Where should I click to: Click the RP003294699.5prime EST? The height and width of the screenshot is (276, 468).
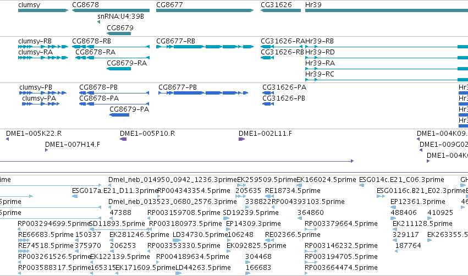tap(19, 229)
